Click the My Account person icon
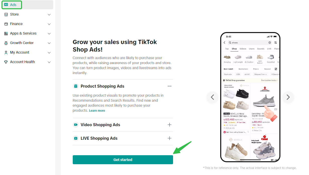309x175 pixels. point(6,53)
